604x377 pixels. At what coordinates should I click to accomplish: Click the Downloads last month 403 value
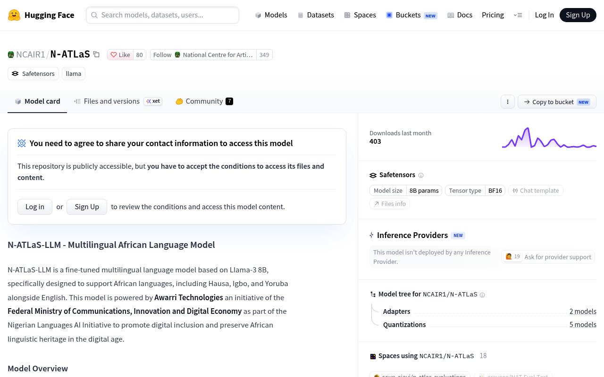point(375,141)
